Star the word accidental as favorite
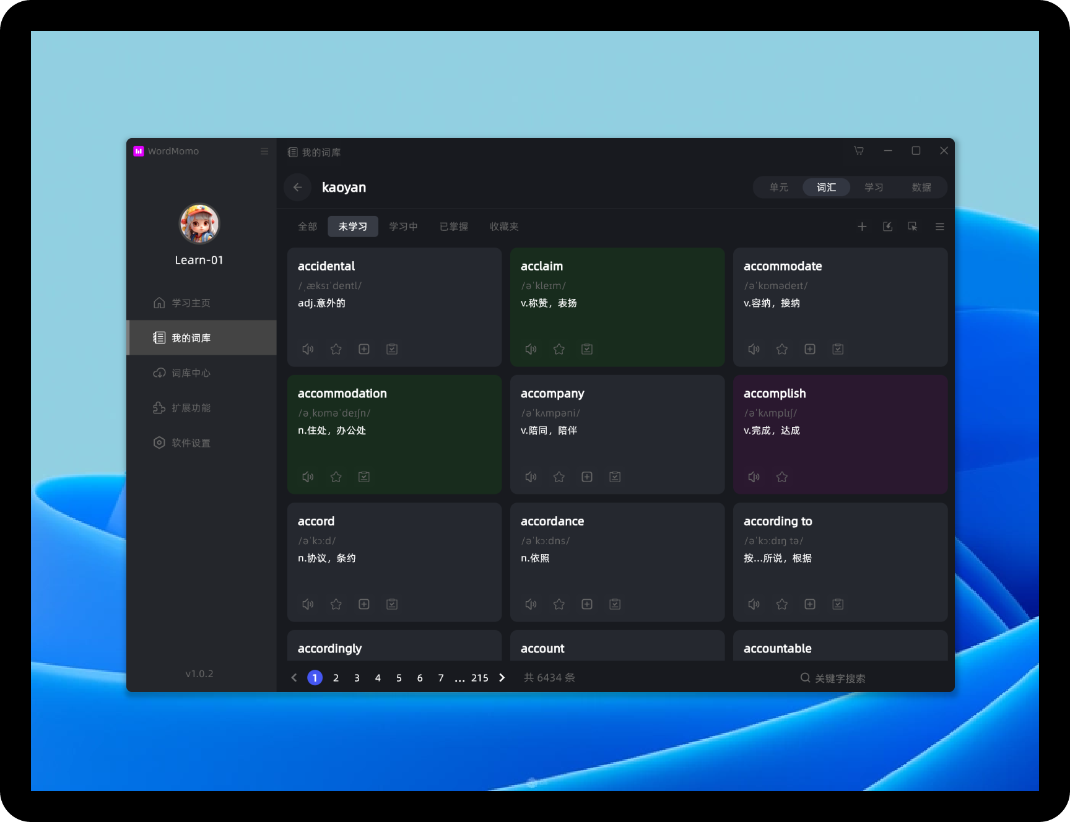 (336, 349)
